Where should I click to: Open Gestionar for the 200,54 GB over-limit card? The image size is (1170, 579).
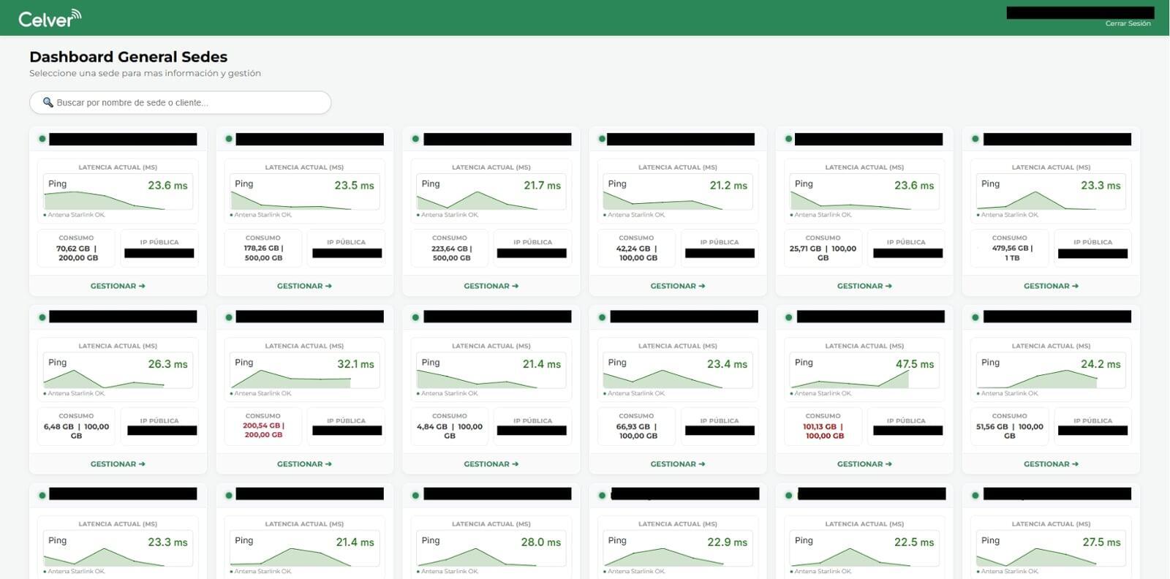point(304,463)
